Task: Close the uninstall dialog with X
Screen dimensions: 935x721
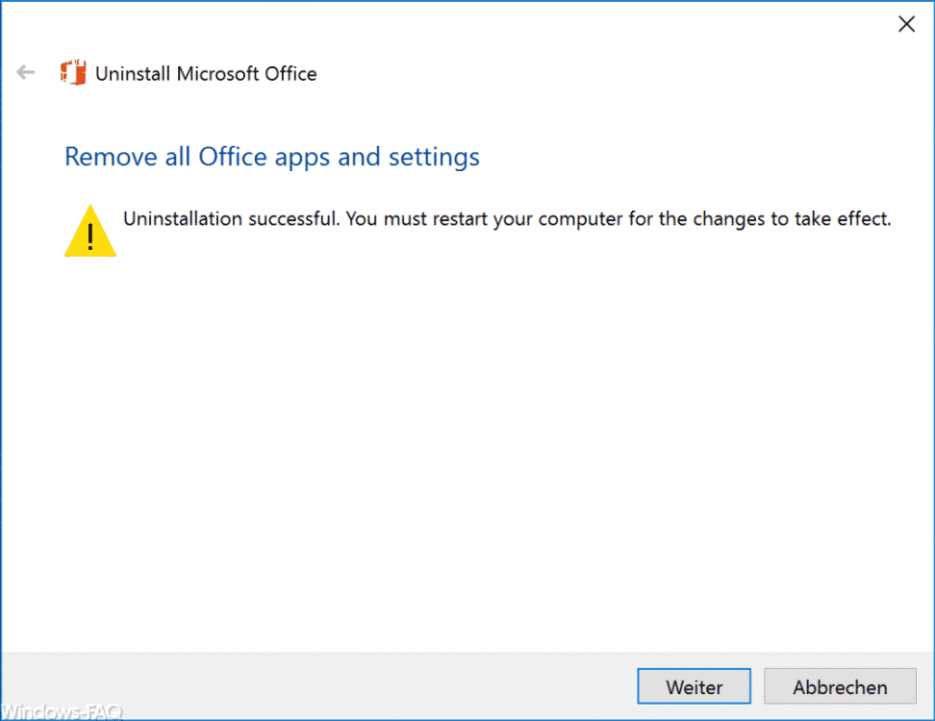Action: (906, 24)
